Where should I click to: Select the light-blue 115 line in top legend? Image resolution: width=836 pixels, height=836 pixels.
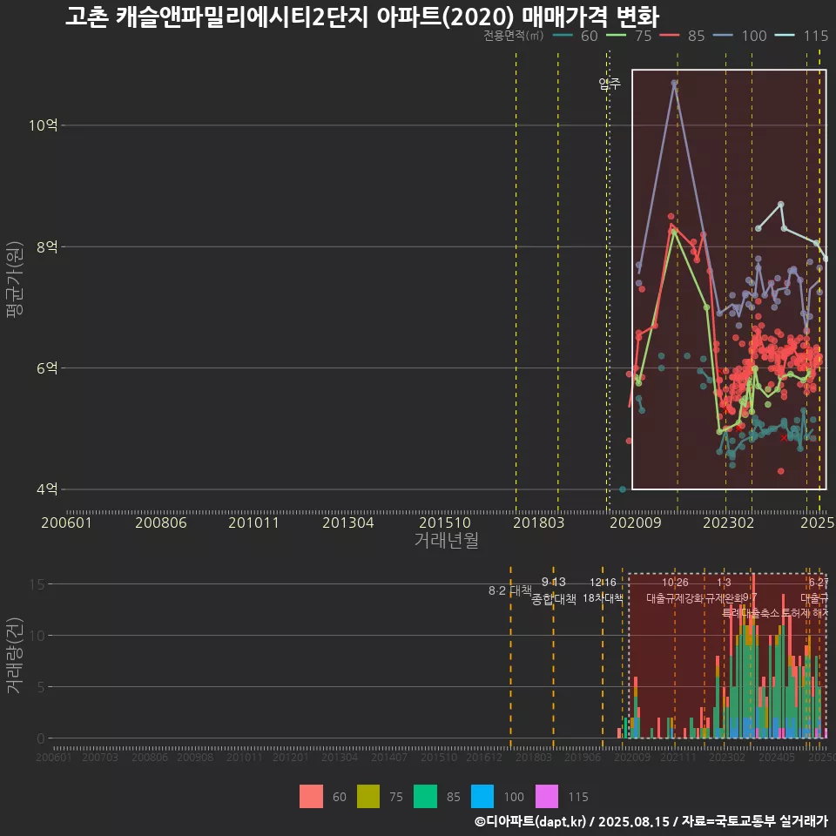[785, 36]
